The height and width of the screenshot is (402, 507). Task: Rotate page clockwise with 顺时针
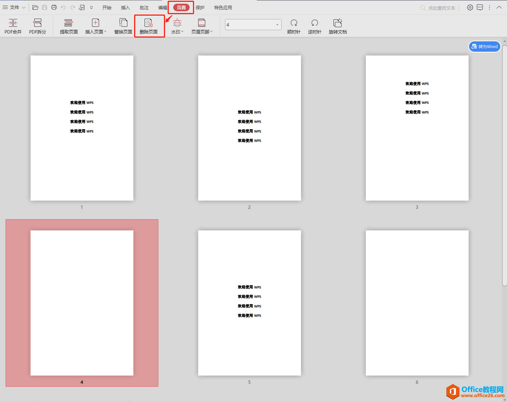(x=294, y=26)
